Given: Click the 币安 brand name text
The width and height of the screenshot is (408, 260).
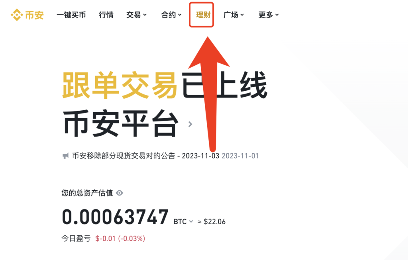Looking at the screenshot, I should [34, 15].
